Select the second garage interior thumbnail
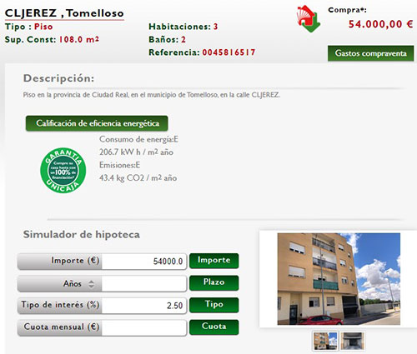The image size is (417, 354). point(352,341)
